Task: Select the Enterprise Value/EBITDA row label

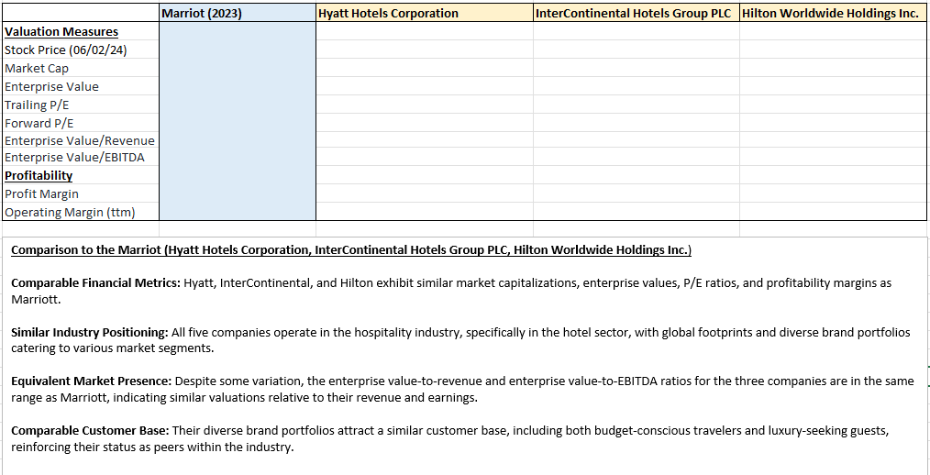Action: tap(81, 157)
